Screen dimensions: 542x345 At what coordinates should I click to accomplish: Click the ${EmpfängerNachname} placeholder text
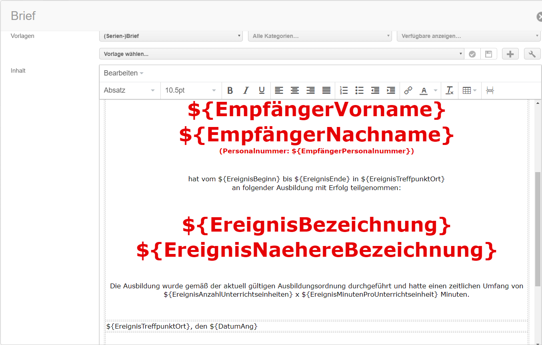(316, 135)
